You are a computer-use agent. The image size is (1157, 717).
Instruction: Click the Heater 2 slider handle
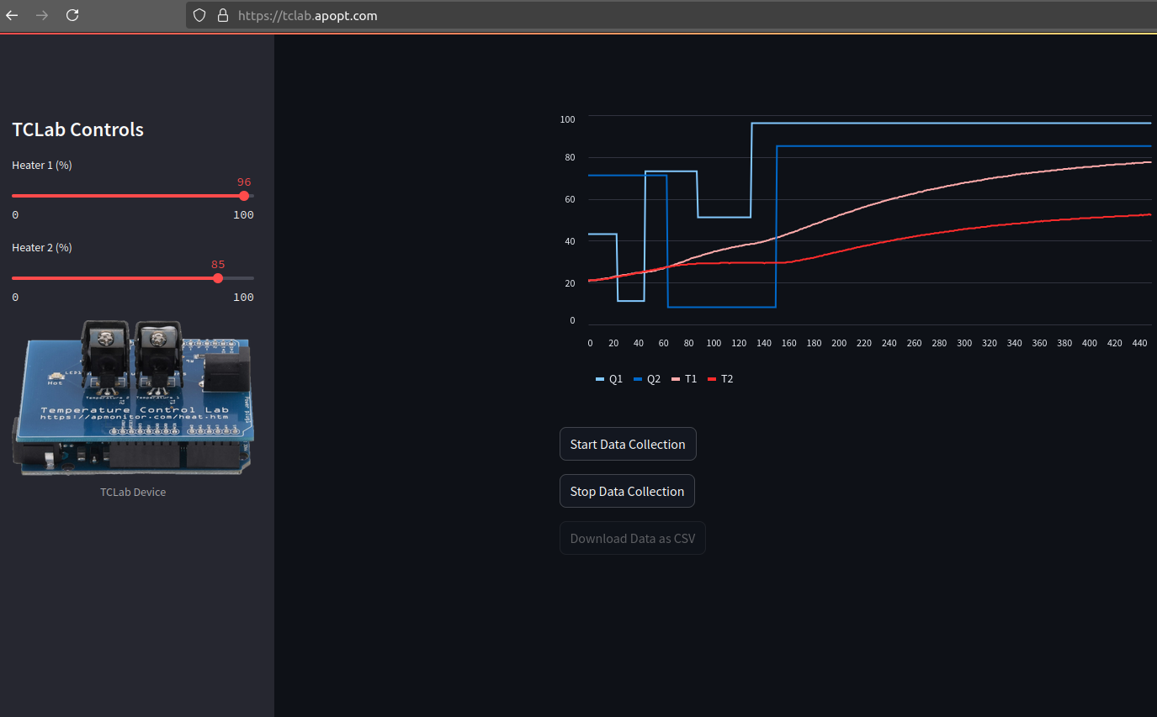[218, 278]
